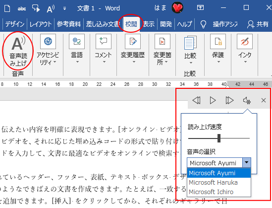Click the abc strikethrough quick access icon
272x208 pixels.
tap(22, 8)
